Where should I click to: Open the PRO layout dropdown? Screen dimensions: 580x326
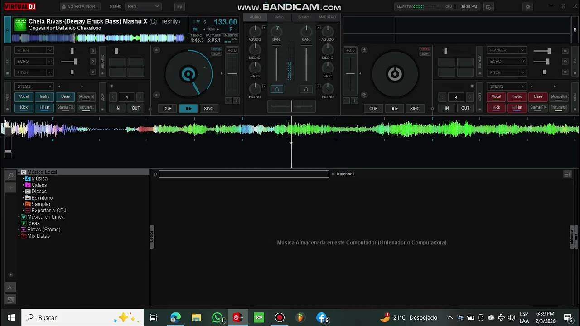(x=143, y=7)
